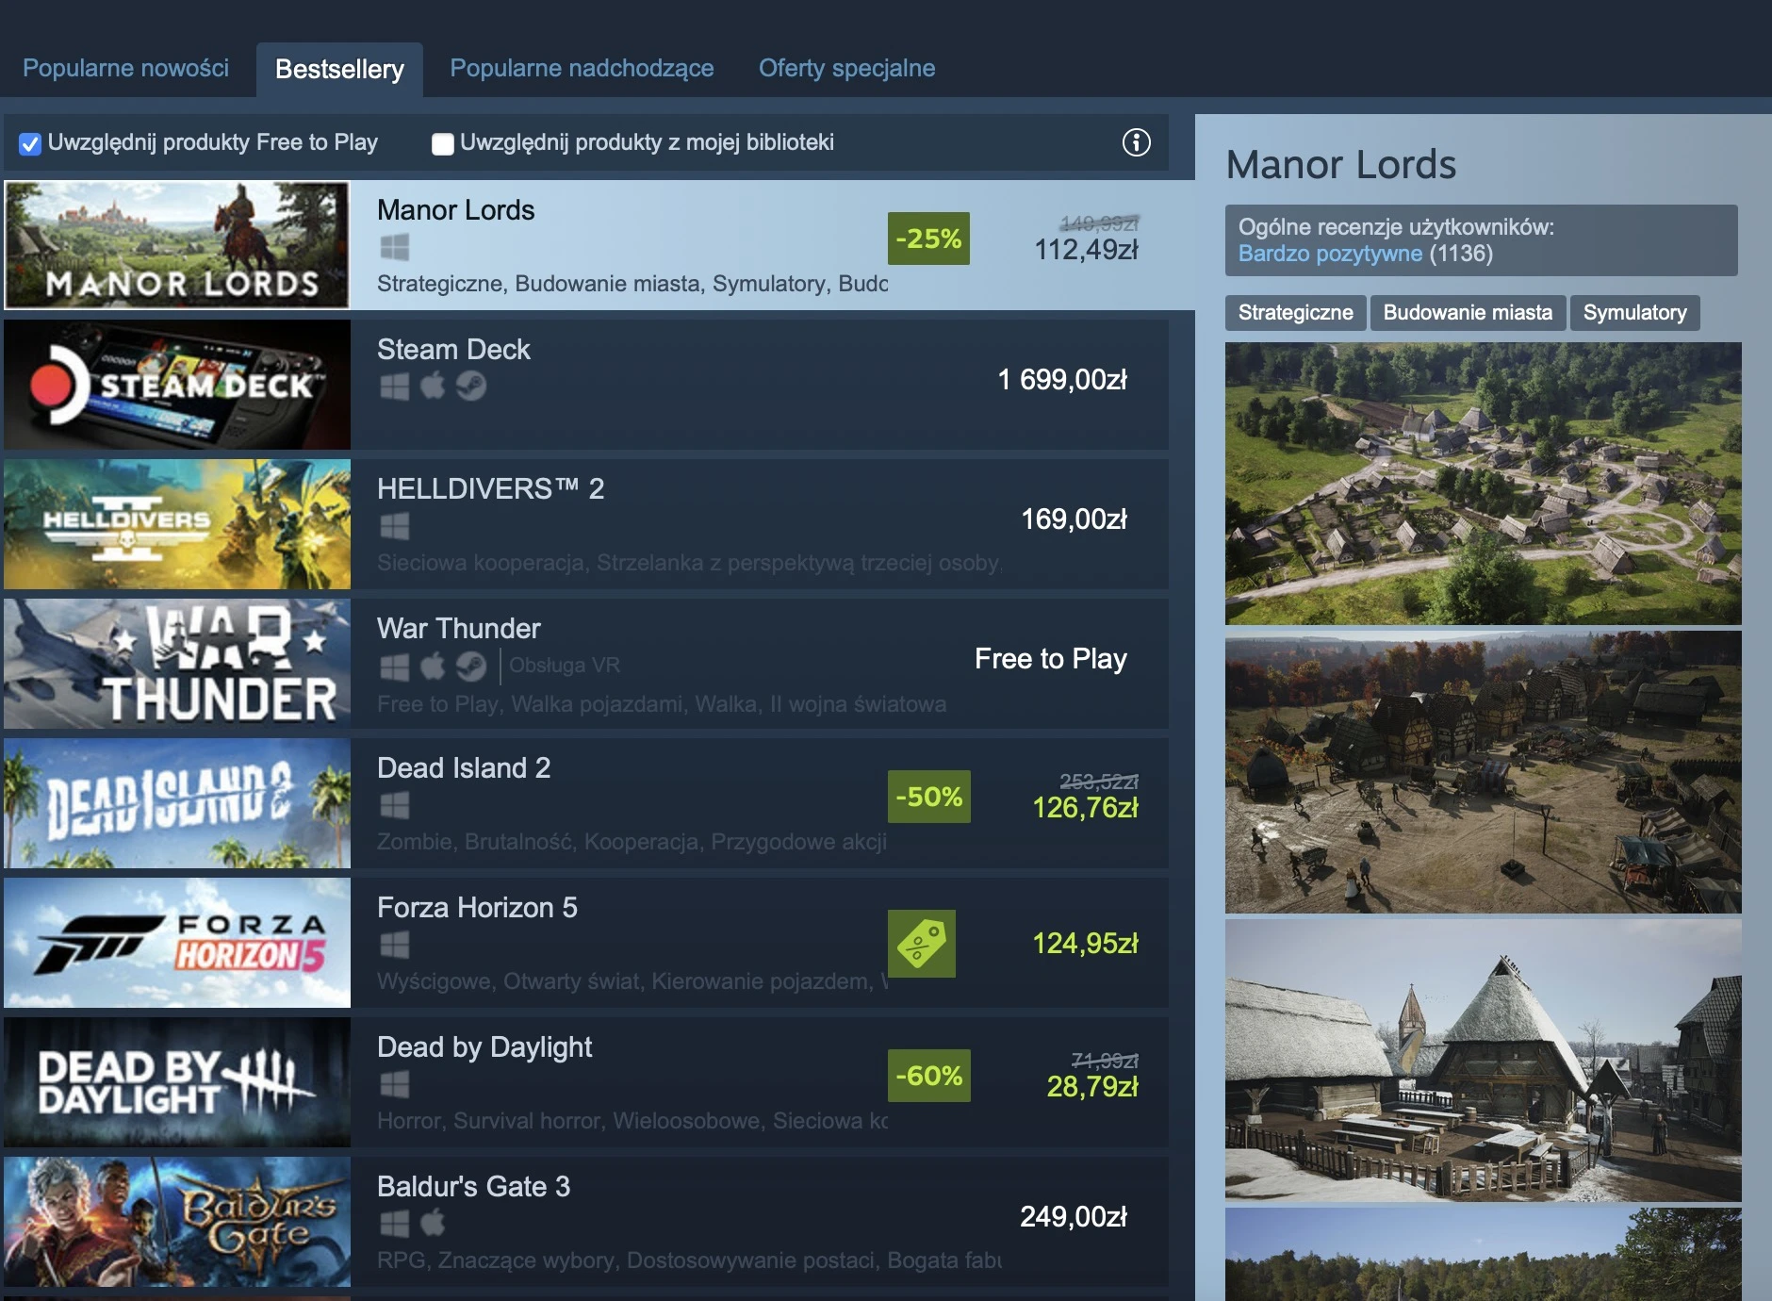1772x1301 pixels.
Task: Click the Symulatory tag button
Action: point(1635,313)
